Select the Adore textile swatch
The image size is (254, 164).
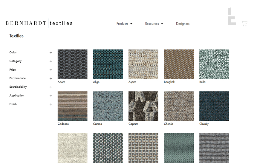click(72, 64)
